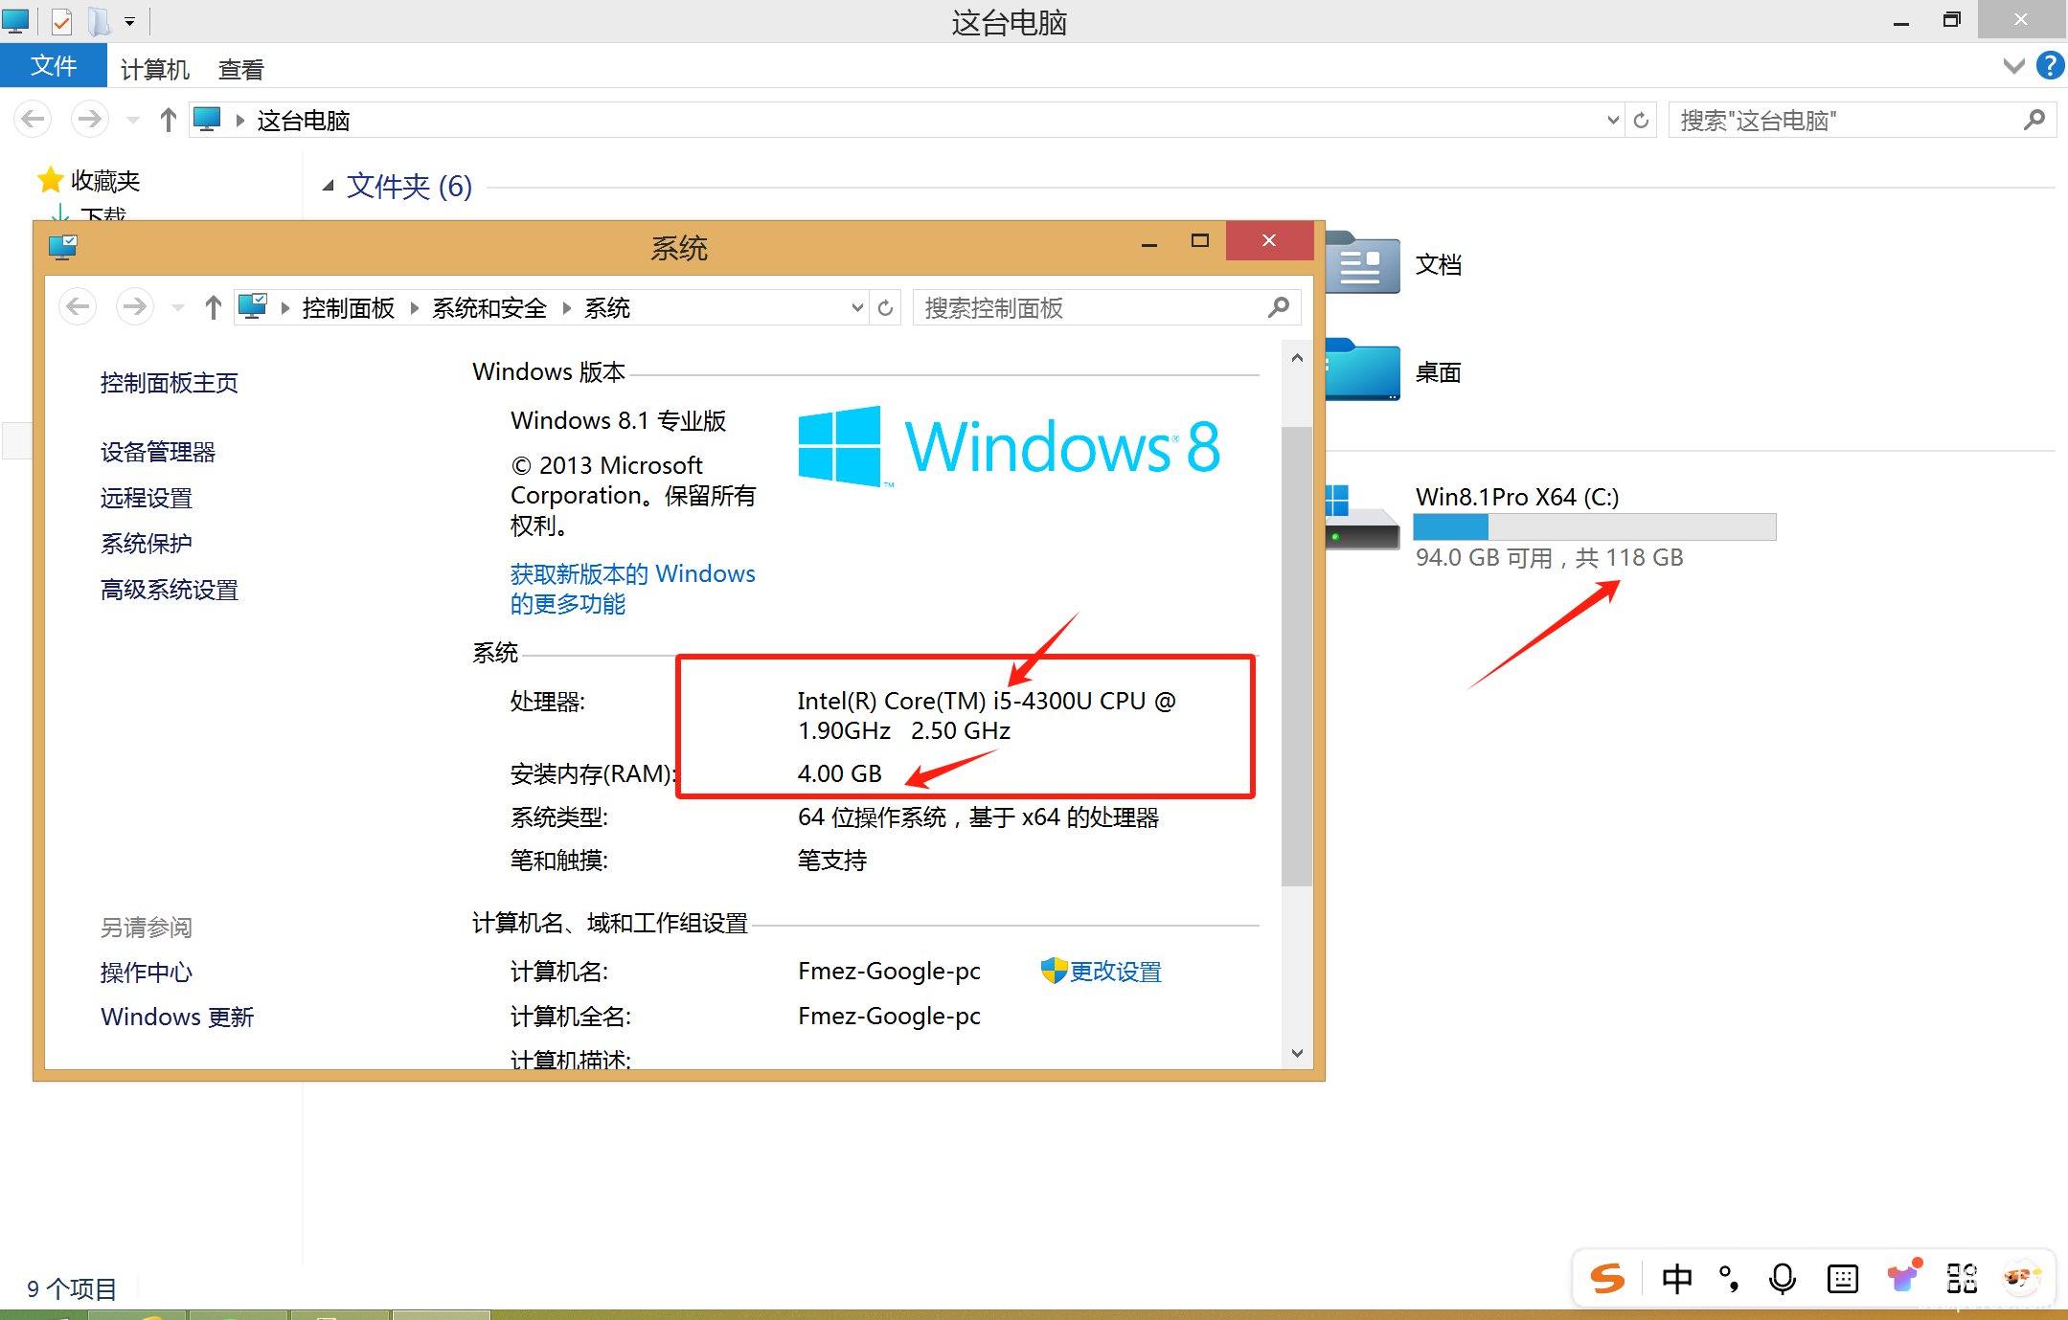Click Change settings (更改设置) link
Viewport: 2068px width, 1320px height.
coord(1115,972)
